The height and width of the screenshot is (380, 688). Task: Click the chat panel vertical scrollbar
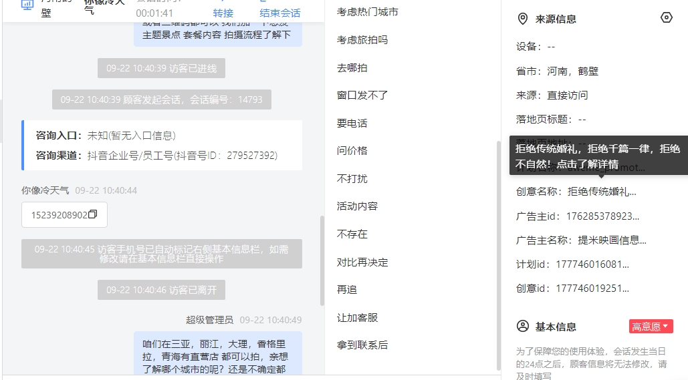[x=322, y=260]
